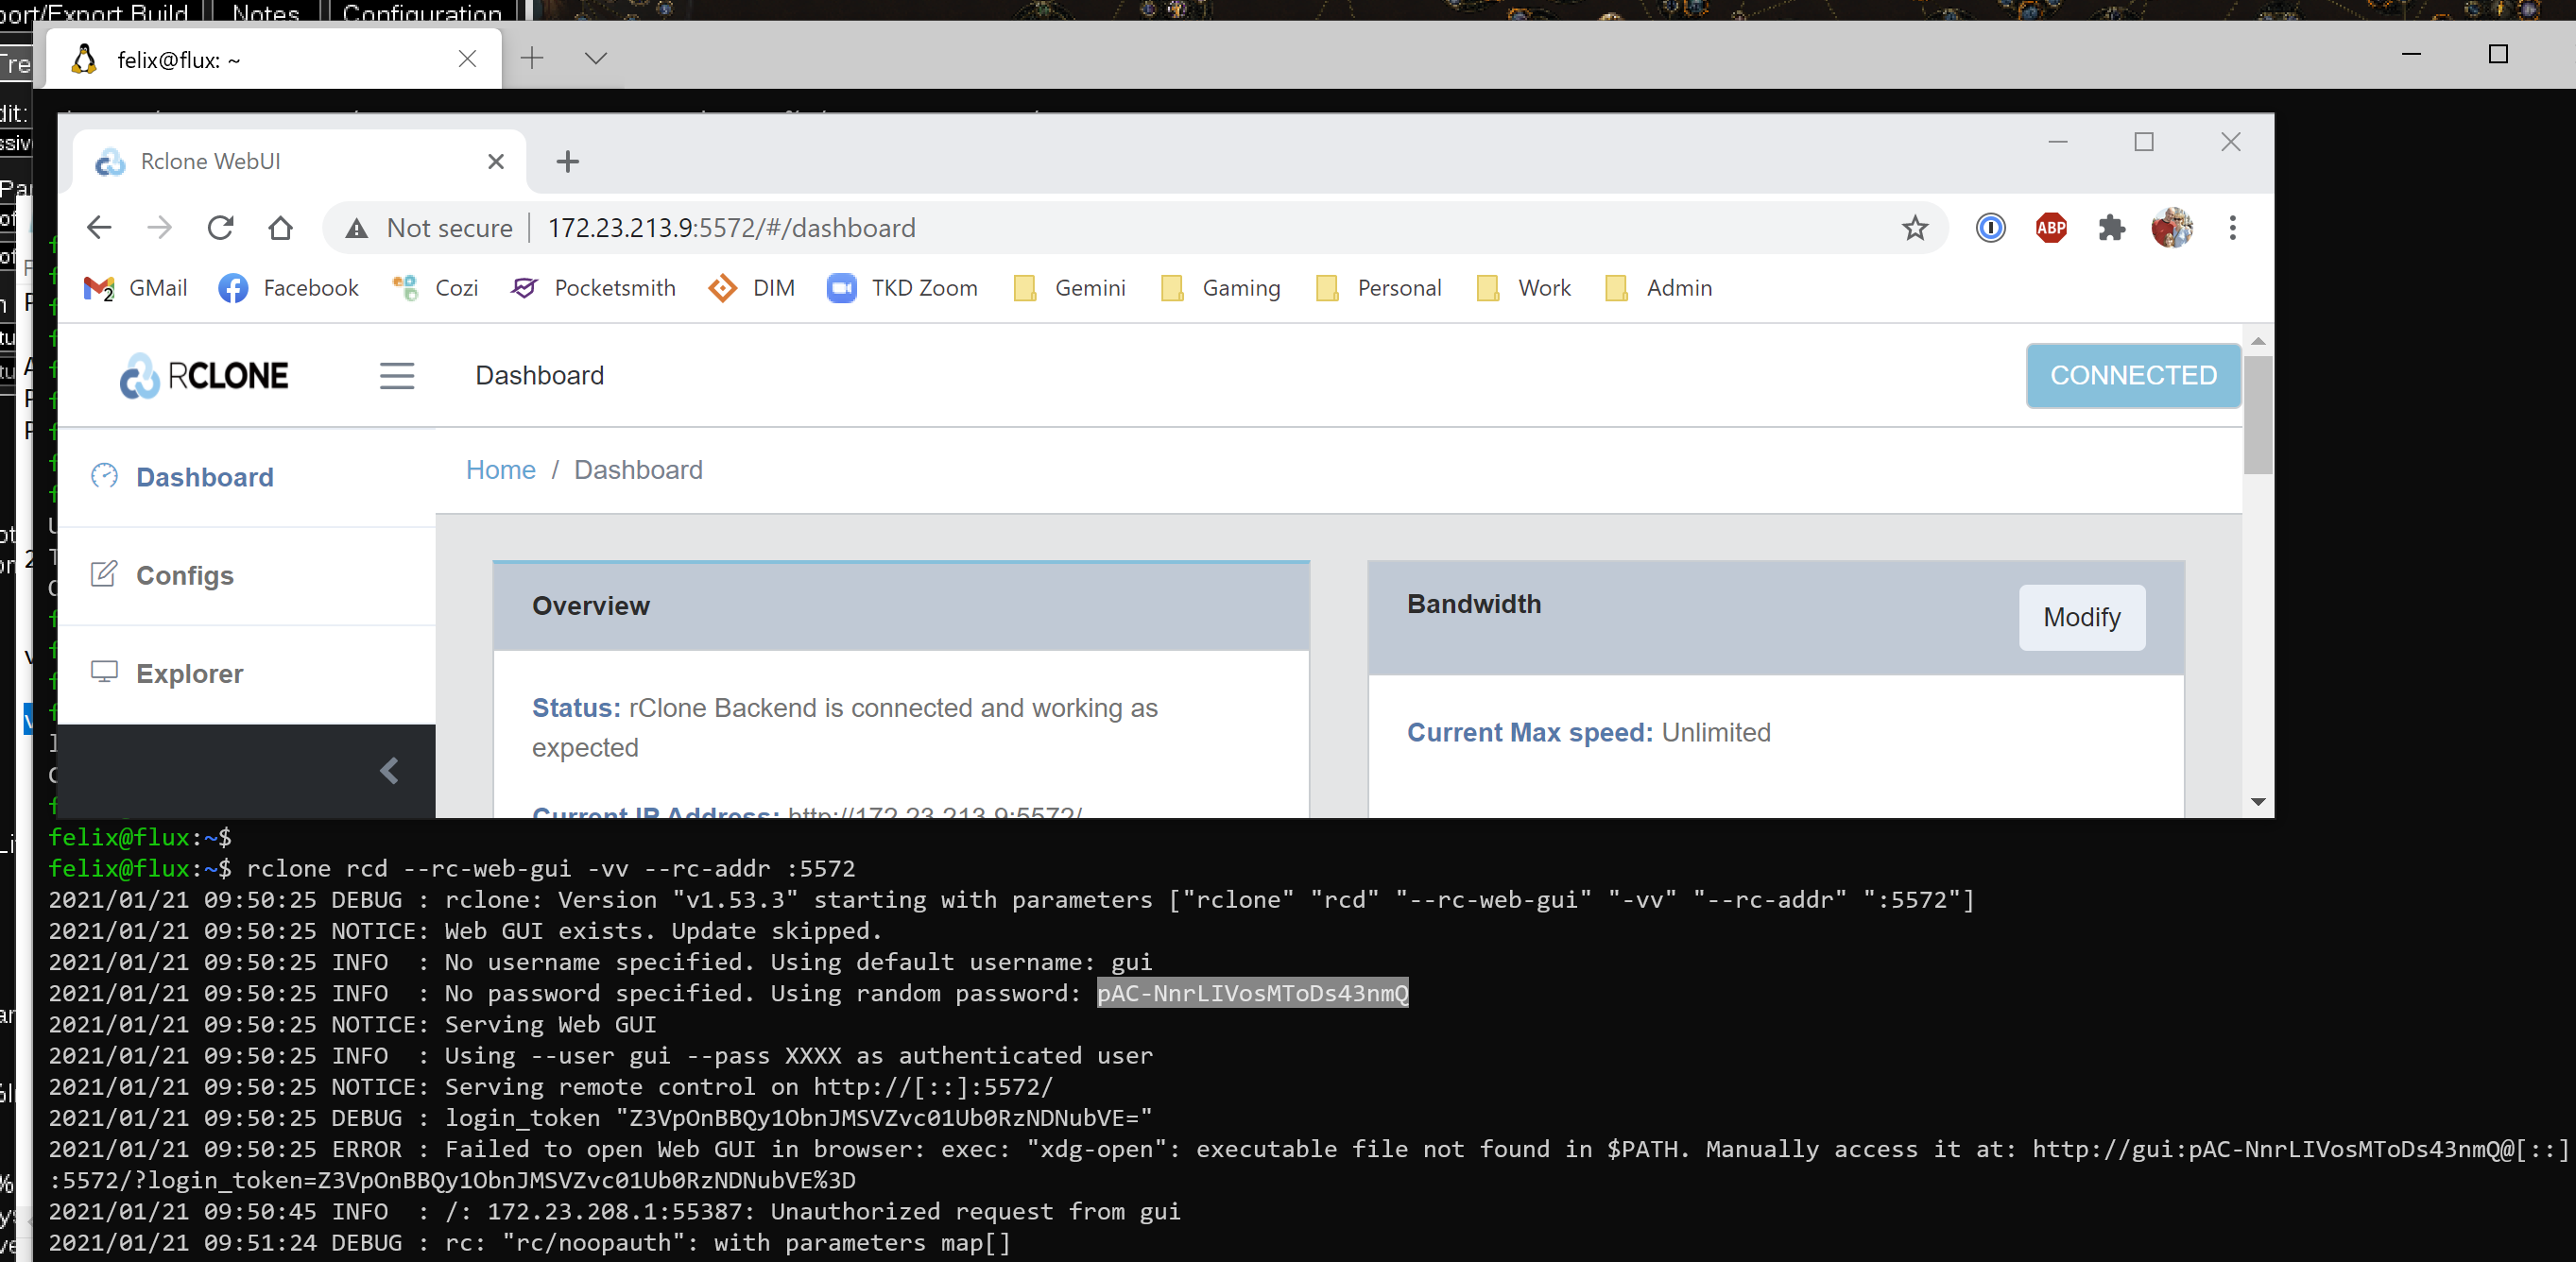Image resolution: width=2576 pixels, height=1262 pixels.
Task: Expand the Gemini bookmarks folder
Action: point(1069,288)
